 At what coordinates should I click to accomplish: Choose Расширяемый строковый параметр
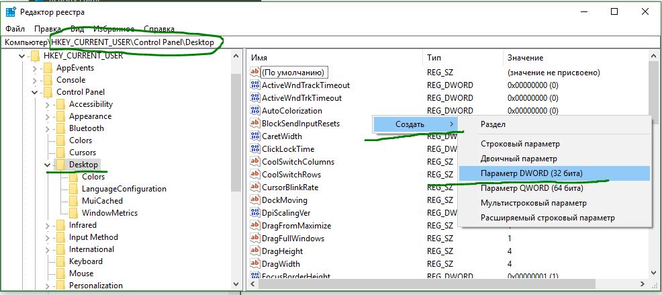tap(554, 218)
